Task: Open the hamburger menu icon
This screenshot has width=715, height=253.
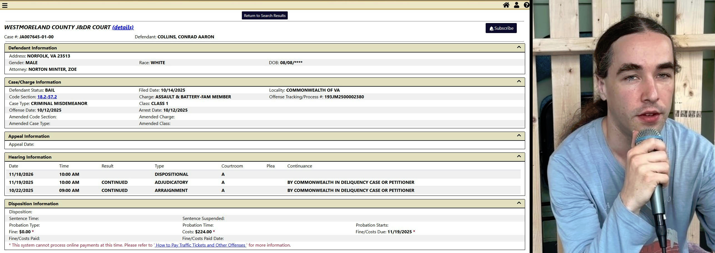Action: click(x=5, y=5)
